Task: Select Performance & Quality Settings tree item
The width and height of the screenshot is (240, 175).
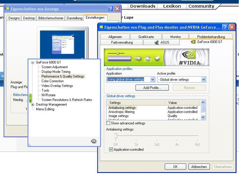Action: point(63,76)
